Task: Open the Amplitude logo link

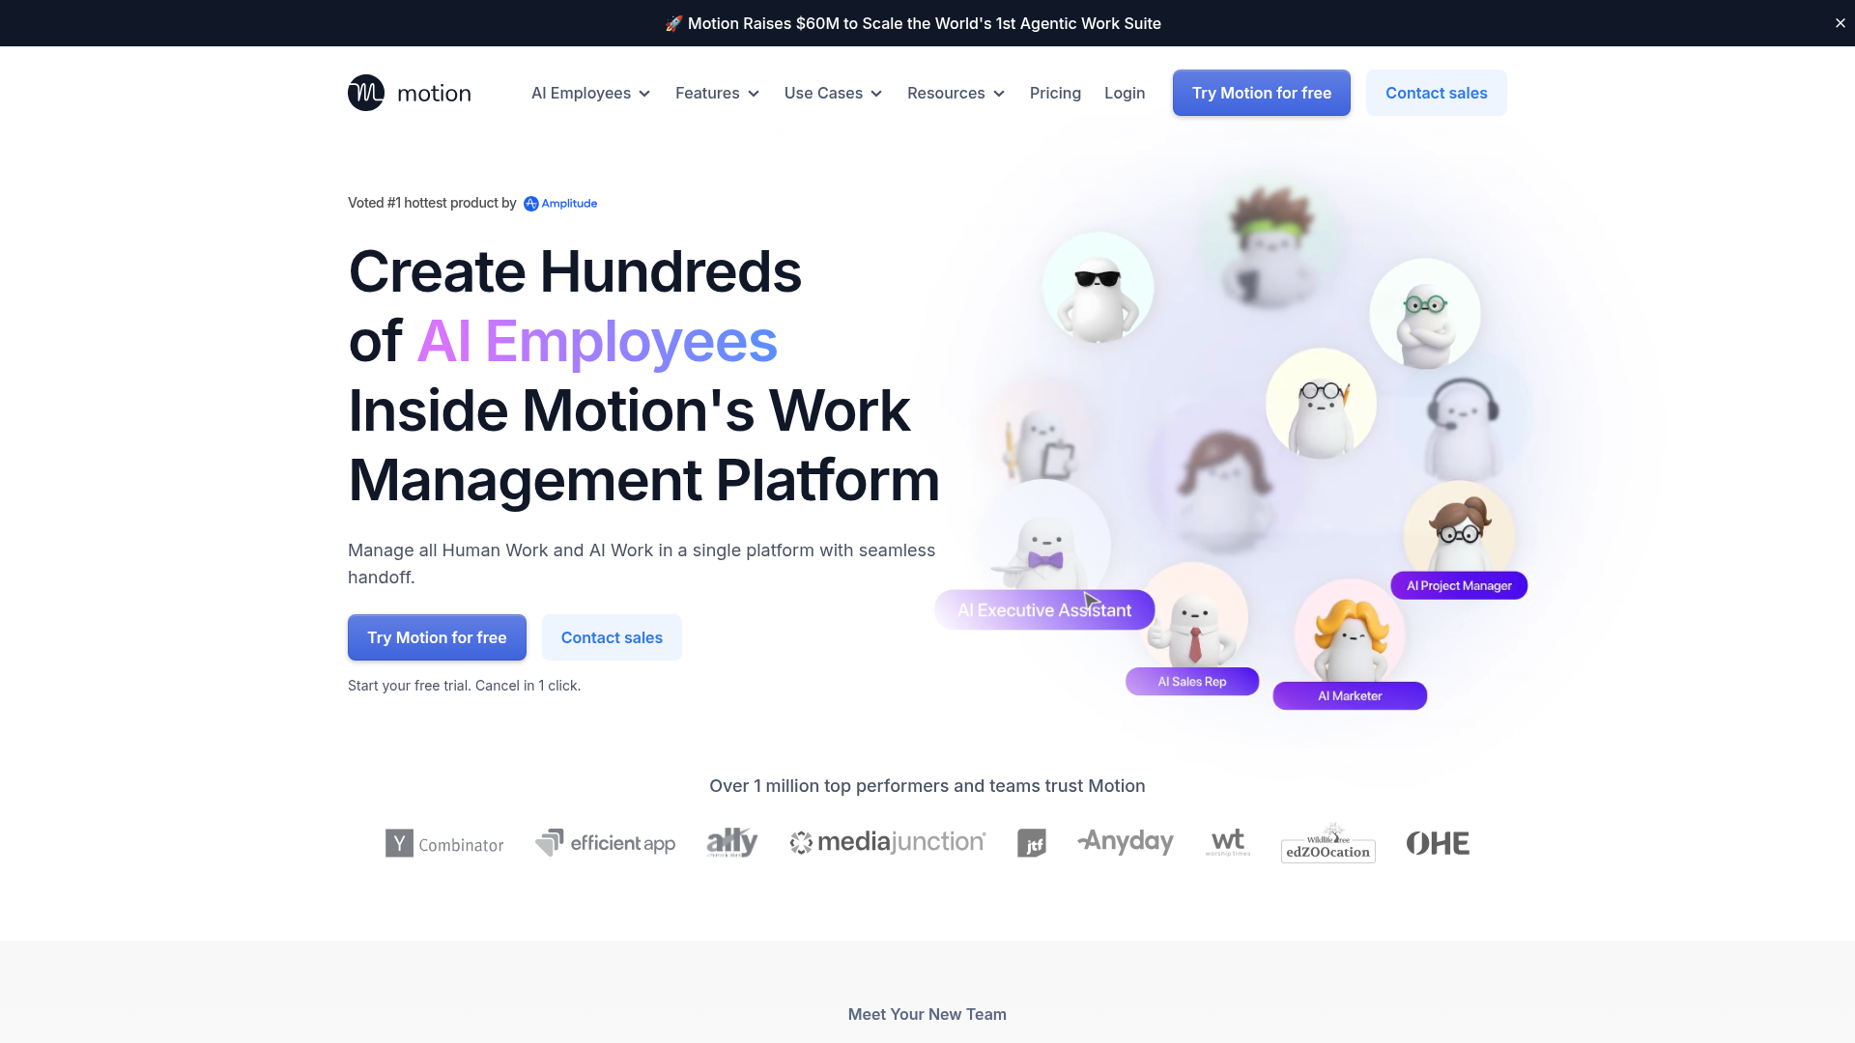Action: coord(560,203)
